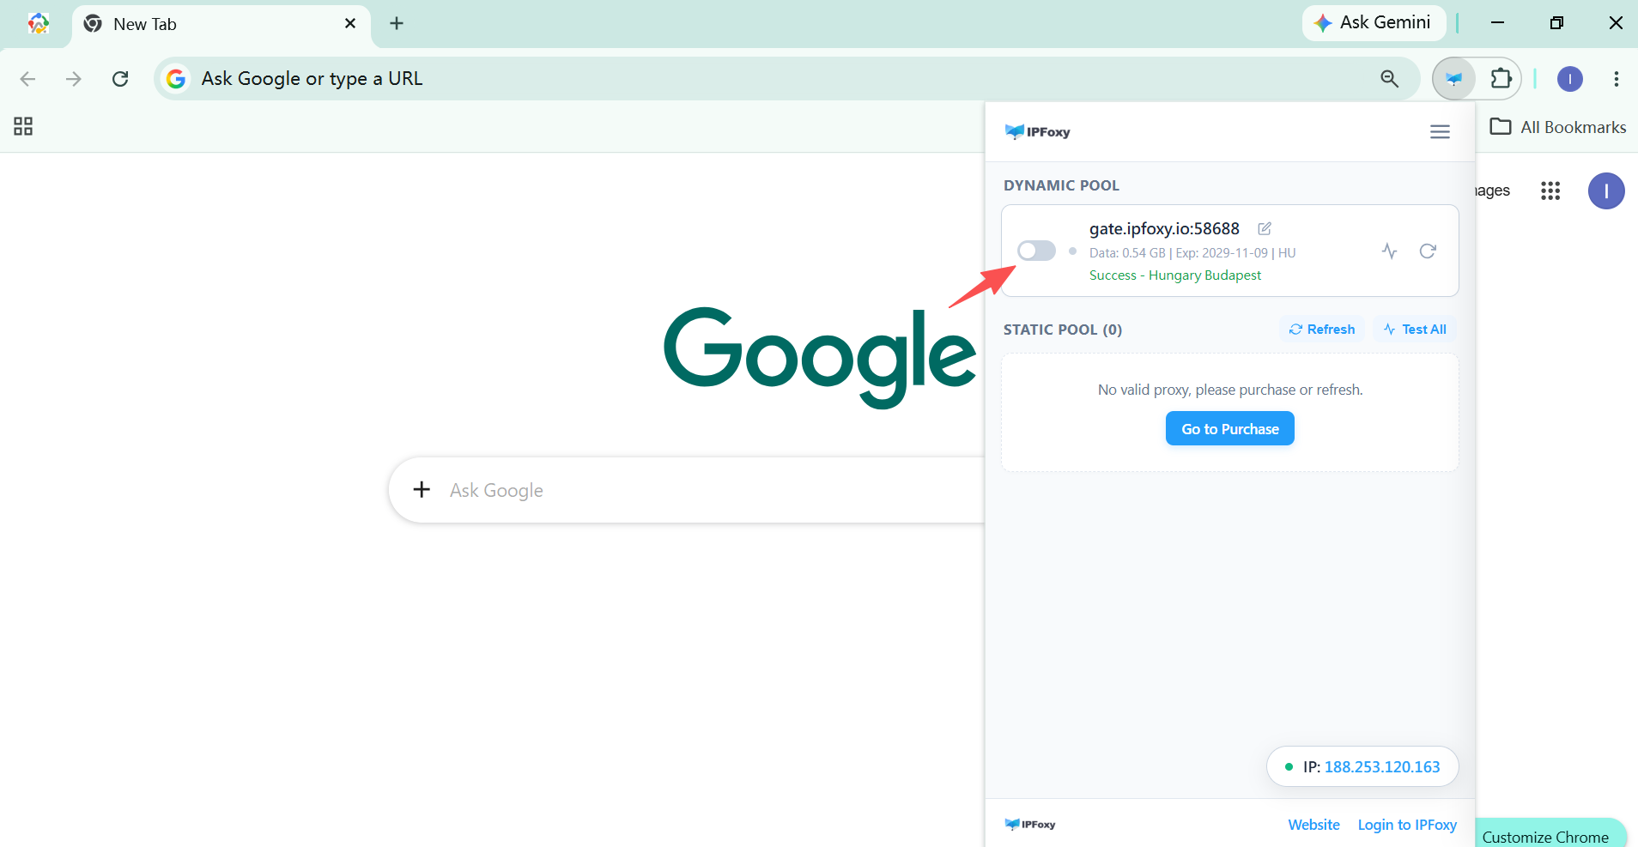Viewport: 1638px width, 847px height.
Task: Edit the gate.ipfoxy.io:58688 proxy entry
Action: tap(1265, 228)
